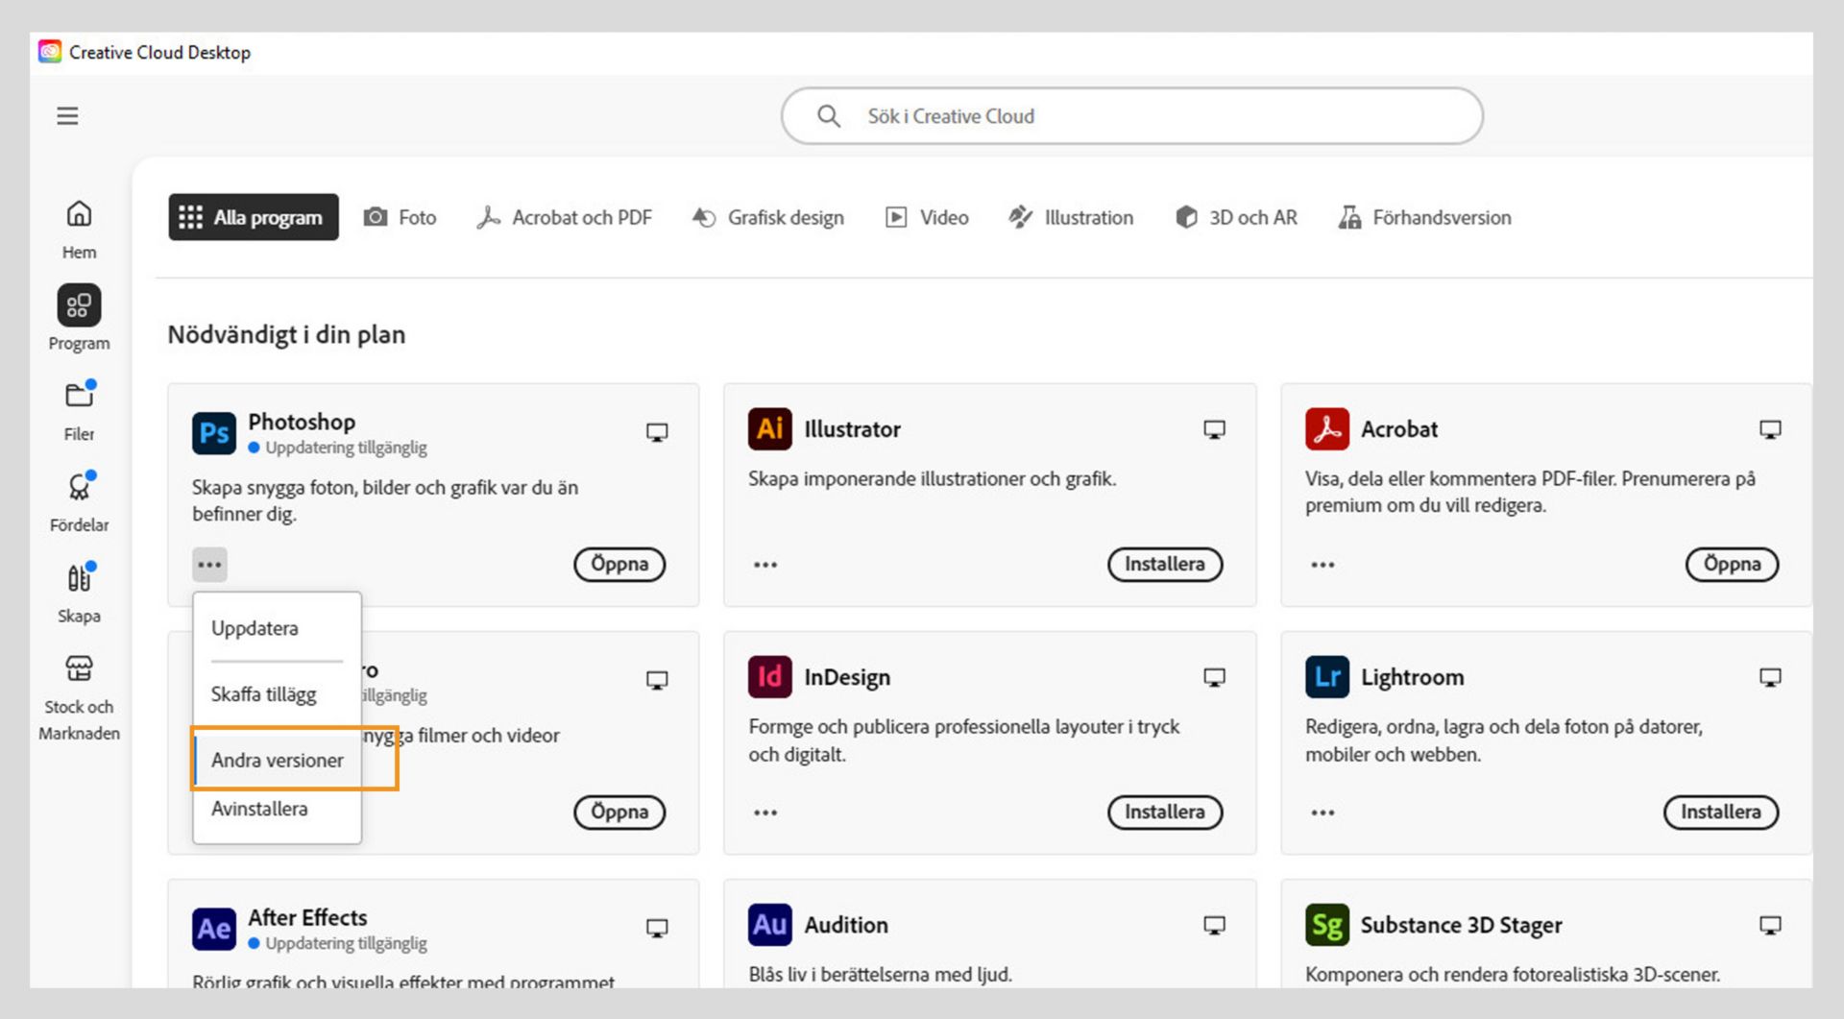Choose Andra versioner from the menu
The image size is (1844, 1019).
pyautogui.click(x=277, y=760)
